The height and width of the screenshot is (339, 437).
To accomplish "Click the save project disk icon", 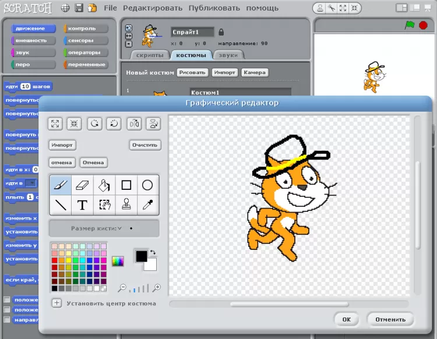I will click(79, 8).
